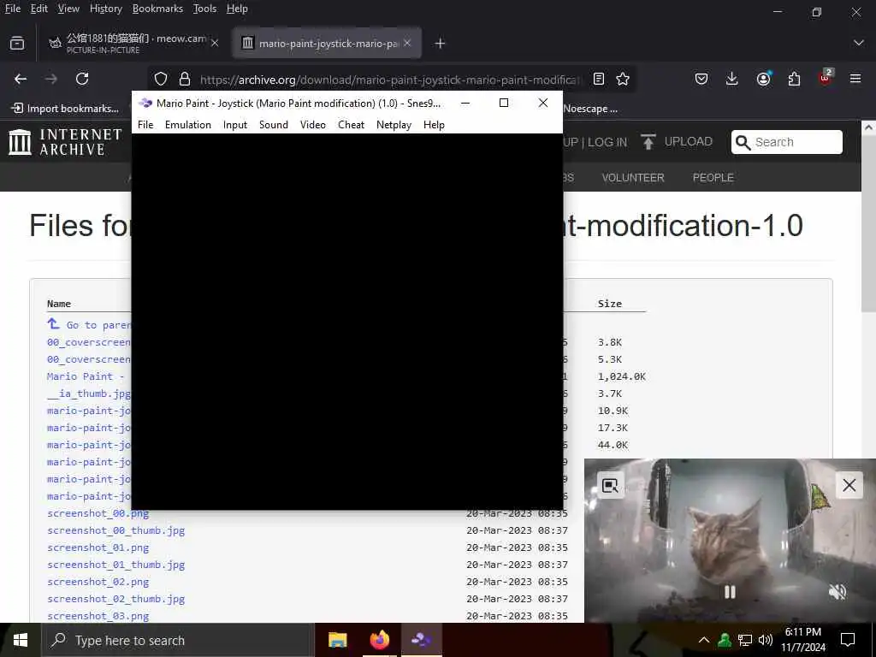
Task: Open Save to Pocket icon
Action: [x=701, y=79]
